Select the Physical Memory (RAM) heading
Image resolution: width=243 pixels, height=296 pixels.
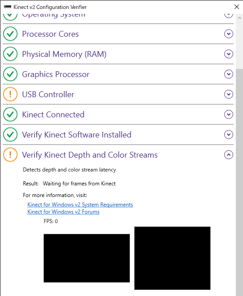click(64, 54)
